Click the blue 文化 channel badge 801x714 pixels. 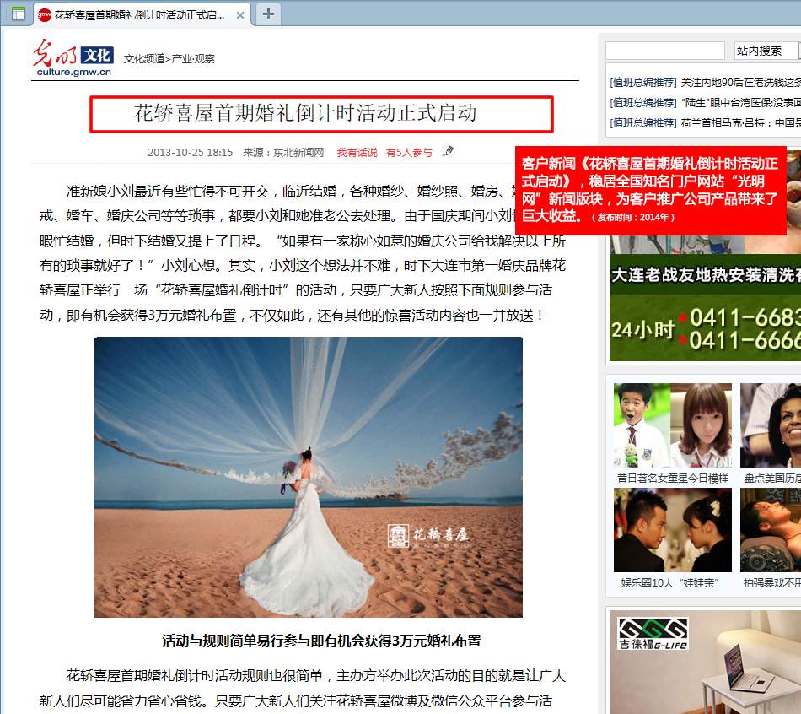pos(97,55)
